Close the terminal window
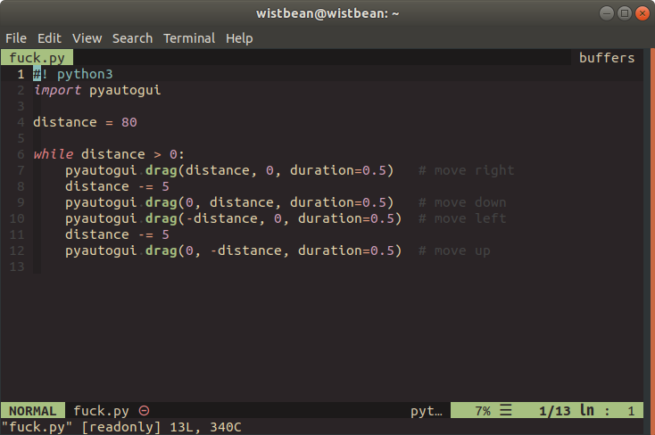Screen dimensions: 655x435 [642, 13]
